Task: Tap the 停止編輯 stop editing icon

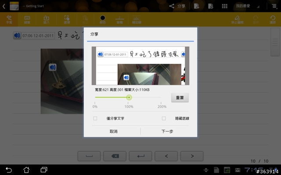Action: tap(237, 19)
